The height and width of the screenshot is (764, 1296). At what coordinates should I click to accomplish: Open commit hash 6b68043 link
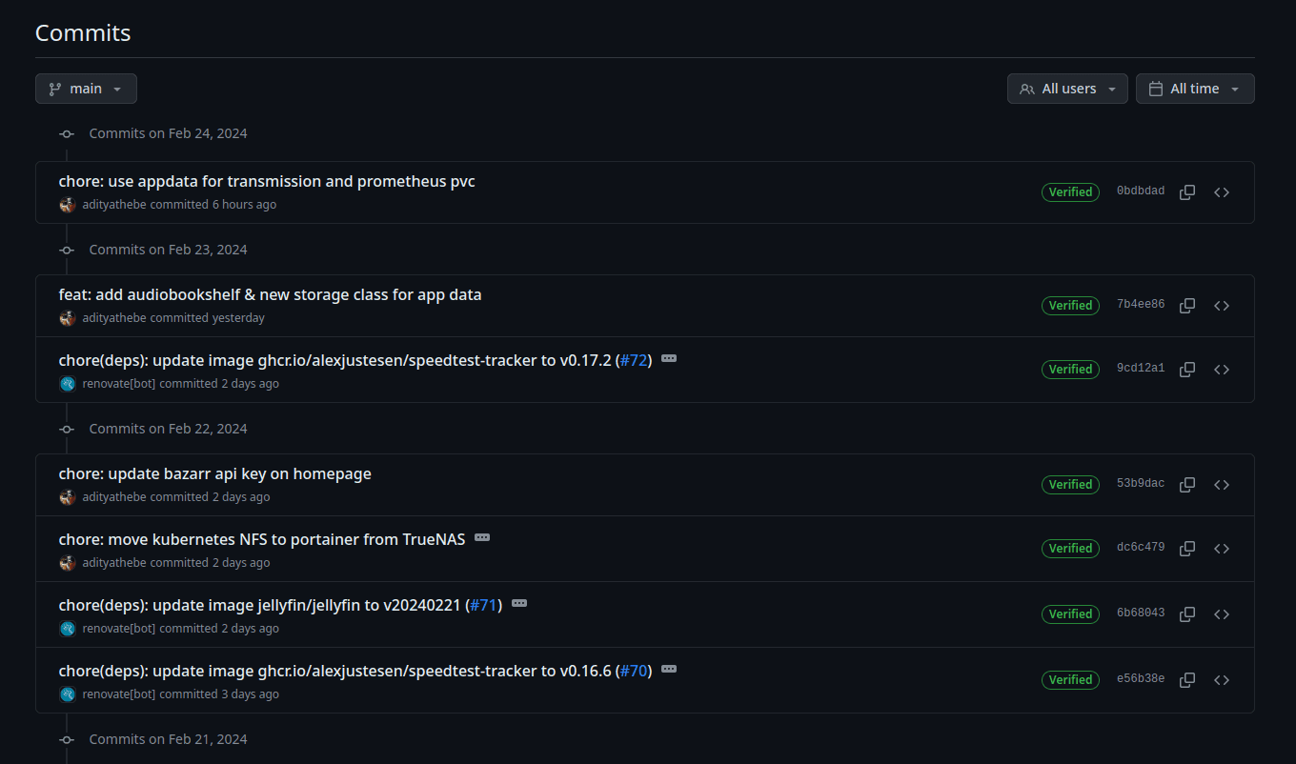pyautogui.click(x=1141, y=613)
